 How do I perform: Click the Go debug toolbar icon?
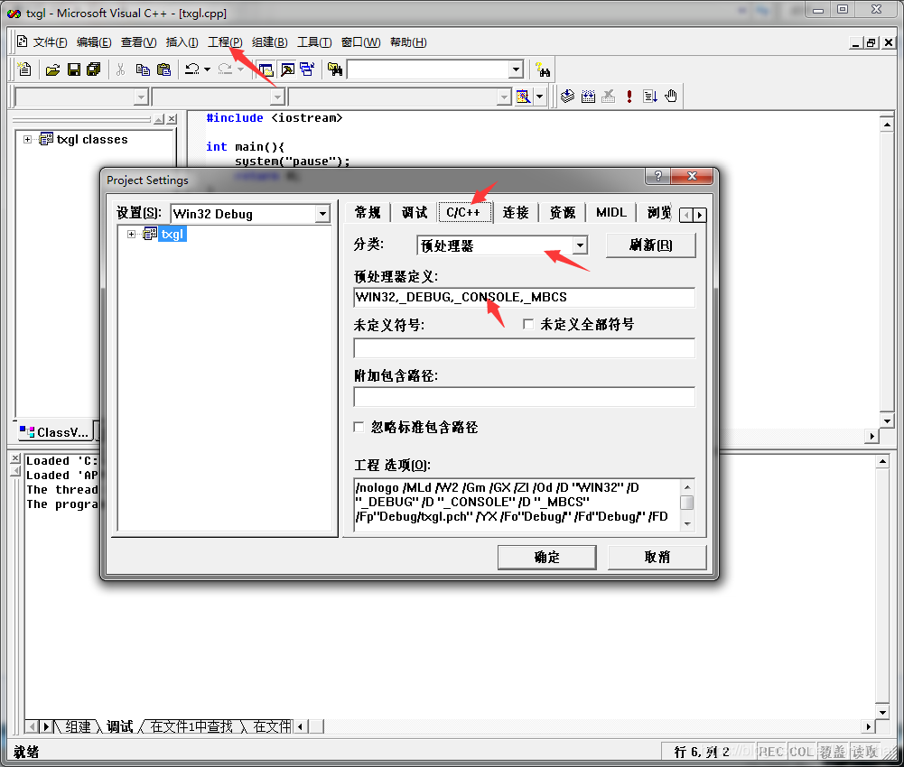[649, 97]
